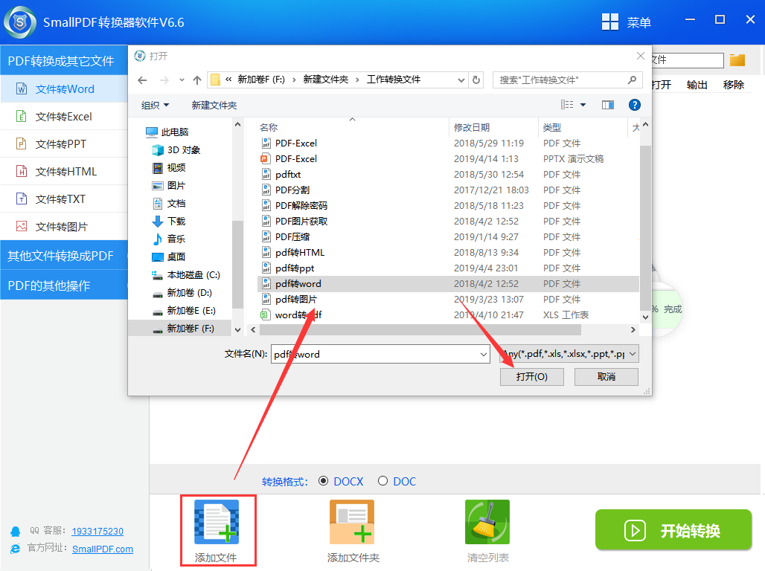Go up one folder level

coord(197,80)
